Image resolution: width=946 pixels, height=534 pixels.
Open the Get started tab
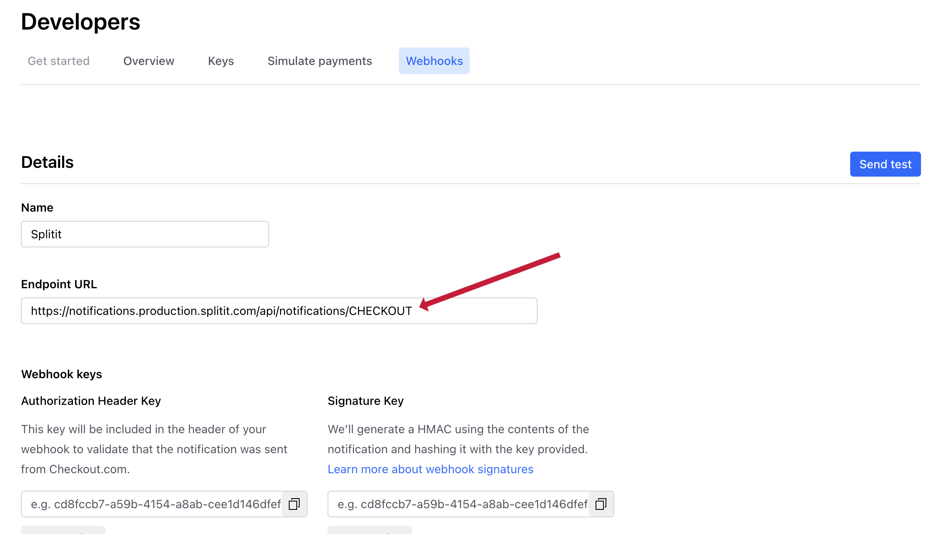coord(59,61)
